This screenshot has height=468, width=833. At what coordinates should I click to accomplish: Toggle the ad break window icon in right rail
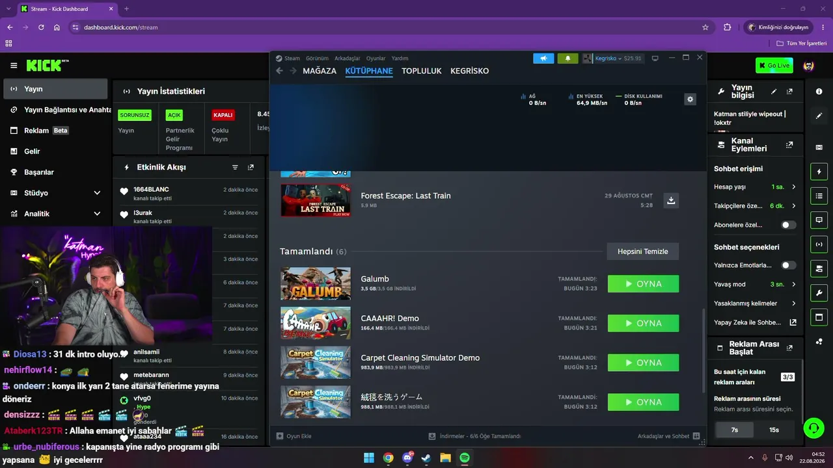[x=819, y=317]
